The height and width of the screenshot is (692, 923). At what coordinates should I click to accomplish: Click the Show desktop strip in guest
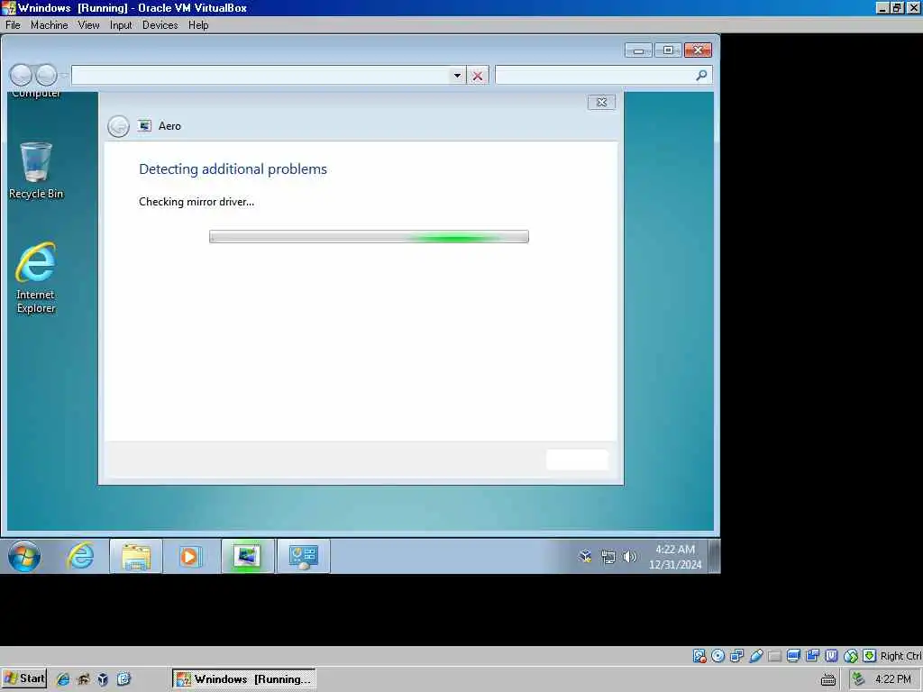(714, 556)
